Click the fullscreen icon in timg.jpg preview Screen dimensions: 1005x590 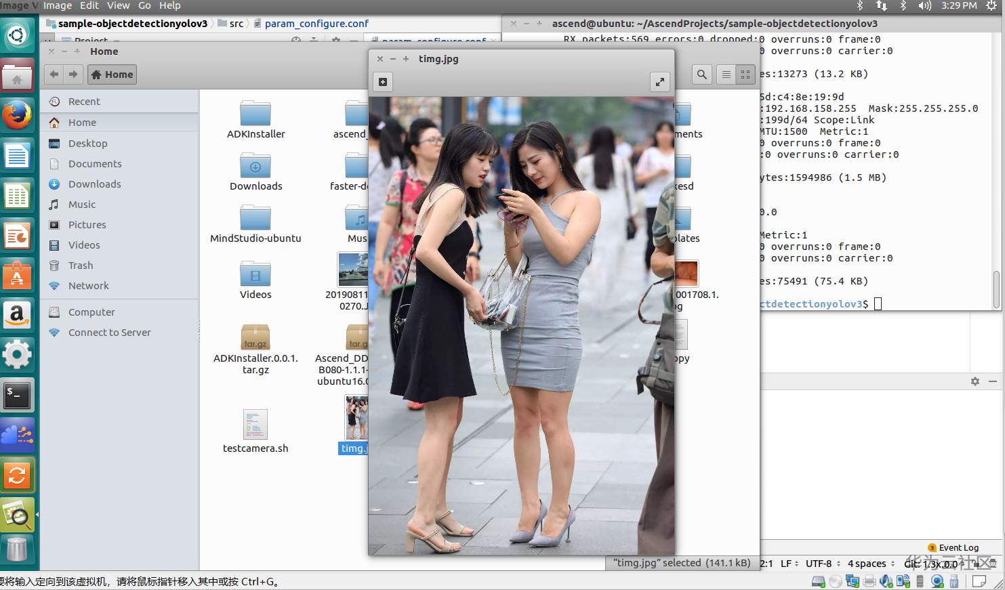[x=659, y=82]
